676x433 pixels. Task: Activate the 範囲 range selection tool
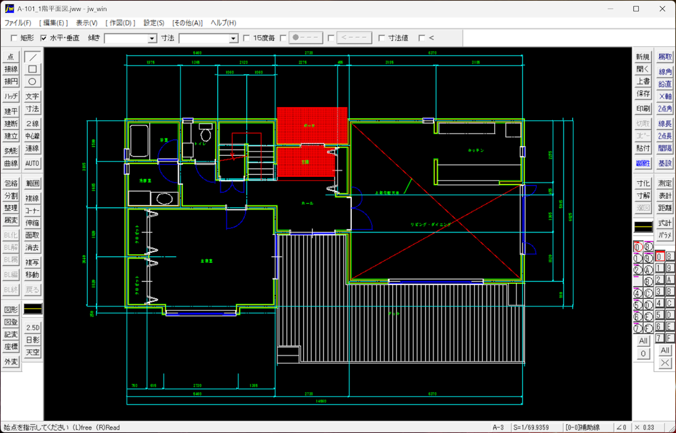(x=32, y=183)
